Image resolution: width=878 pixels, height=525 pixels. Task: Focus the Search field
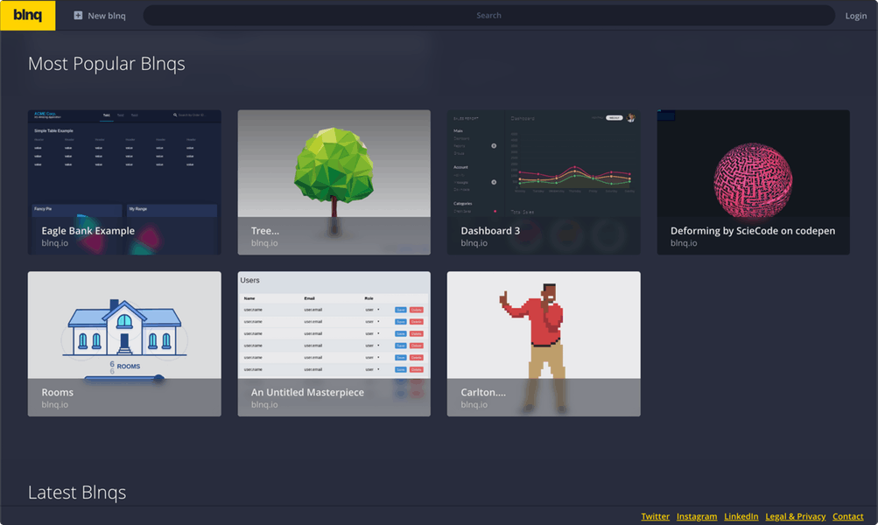(x=488, y=15)
